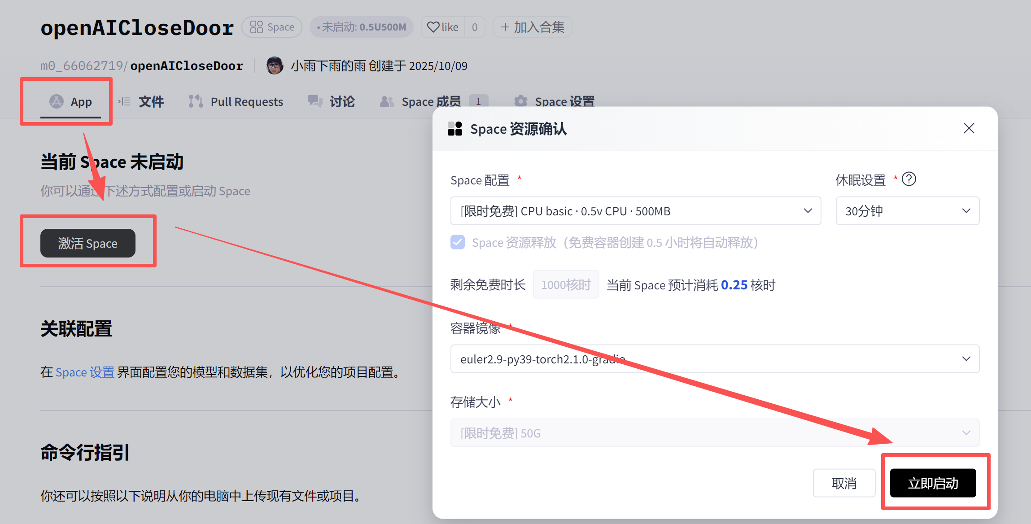Image resolution: width=1031 pixels, height=524 pixels.
Task: Click the Pull Requests branch icon
Action: tap(196, 101)
